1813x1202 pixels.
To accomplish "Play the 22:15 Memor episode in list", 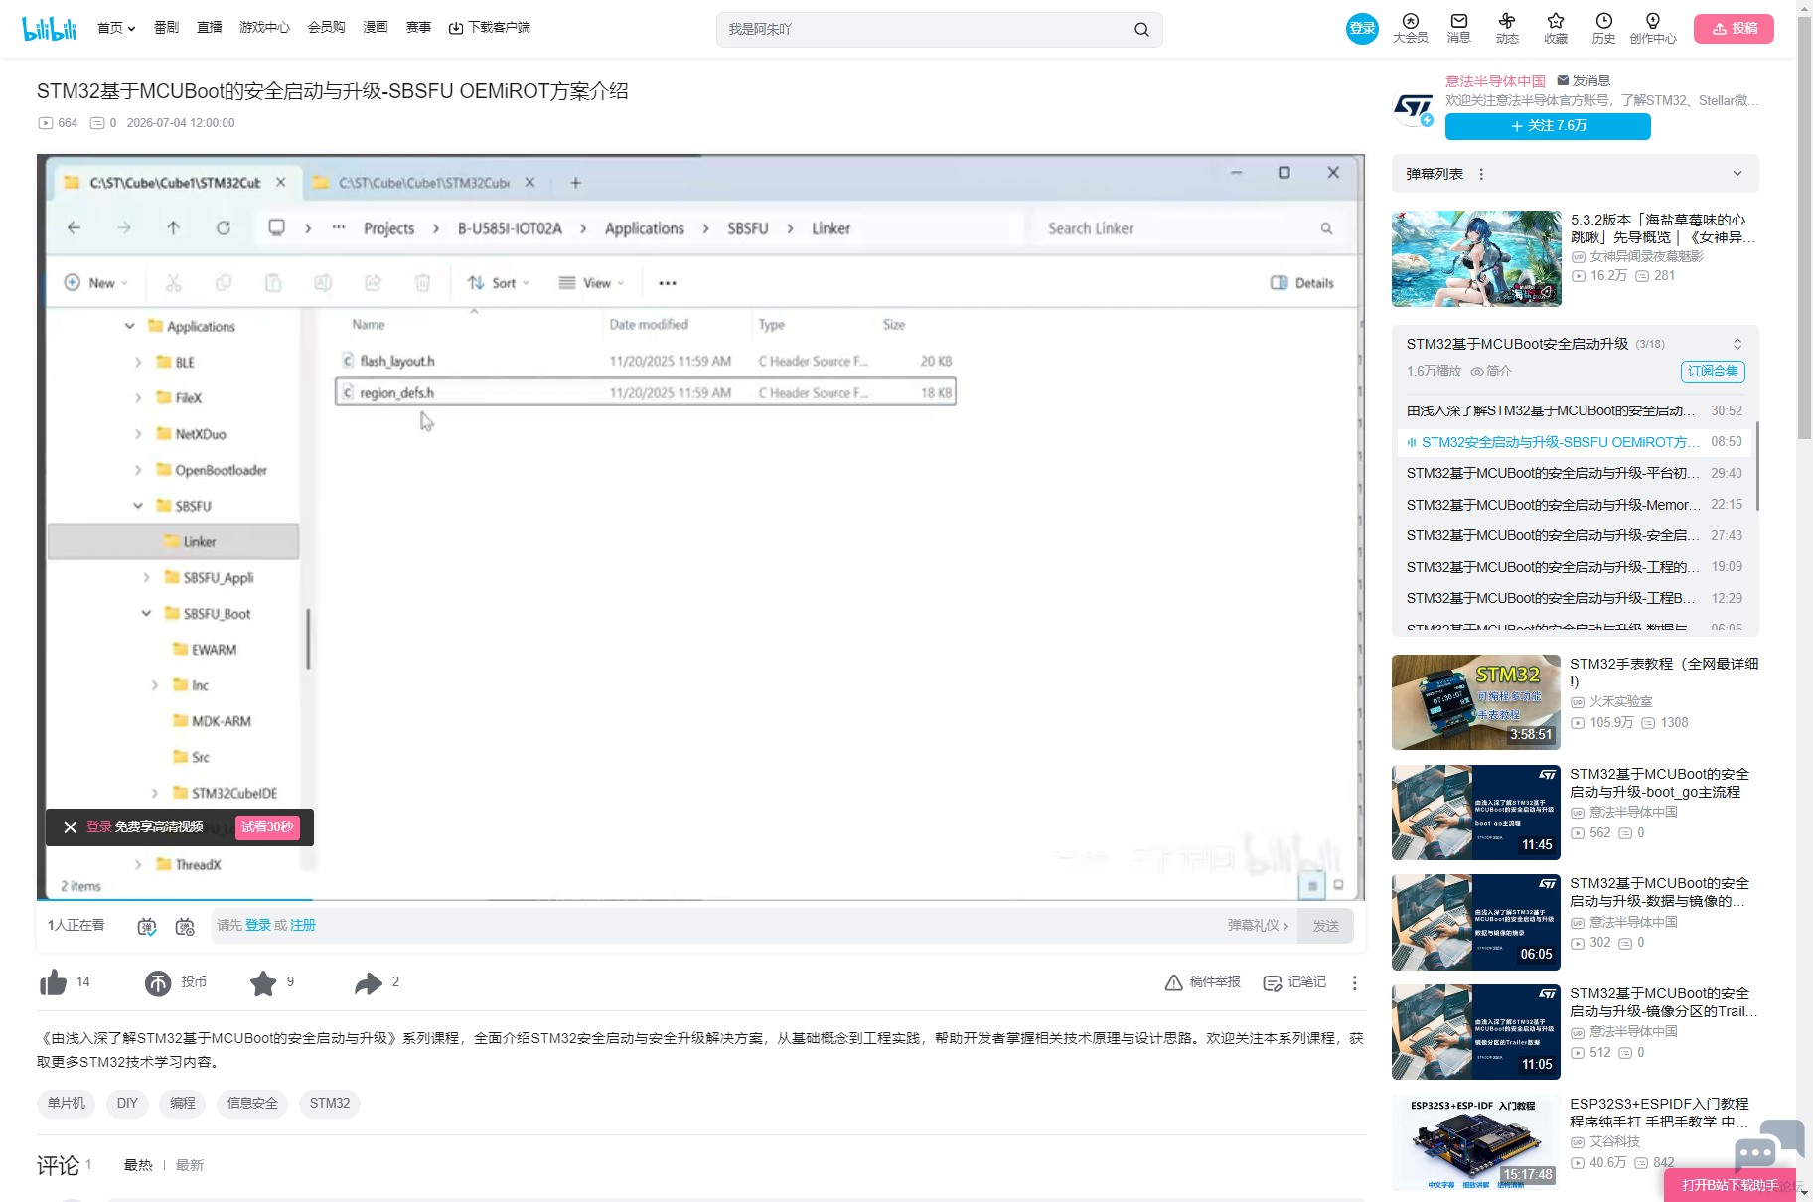I will click(1575, 505).
